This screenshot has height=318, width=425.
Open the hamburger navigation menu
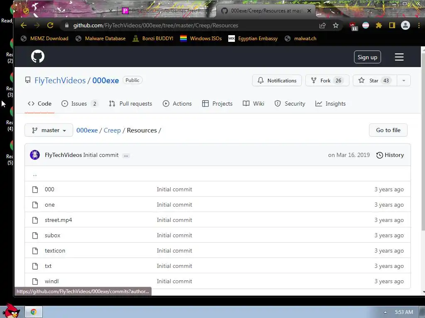click(x=399, y=57)
